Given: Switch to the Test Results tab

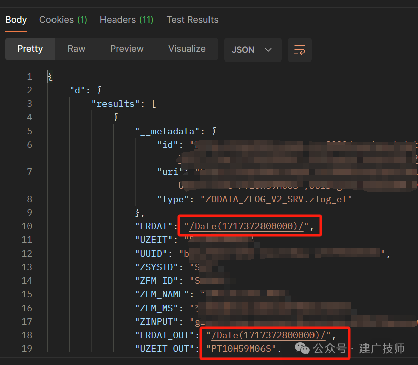Looking at the screenshot, I should pyautogui.click(x=192, y=20).
